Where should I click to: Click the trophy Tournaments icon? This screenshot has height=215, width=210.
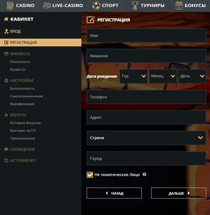click(135, 6)
